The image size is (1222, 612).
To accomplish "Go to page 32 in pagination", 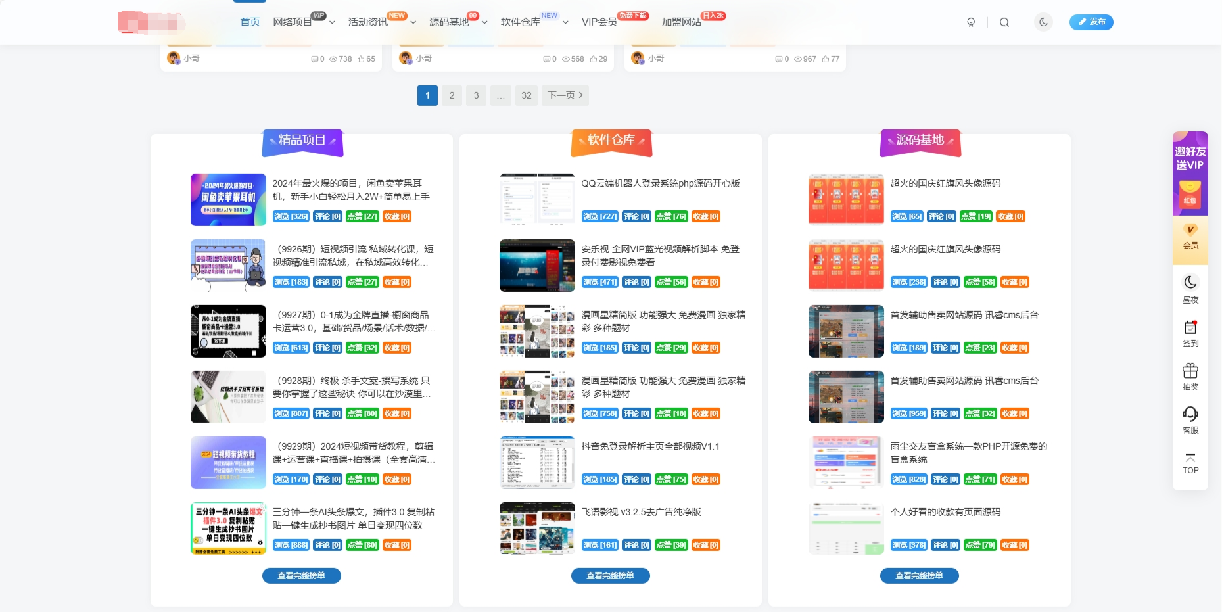I will tap(526, 95).
